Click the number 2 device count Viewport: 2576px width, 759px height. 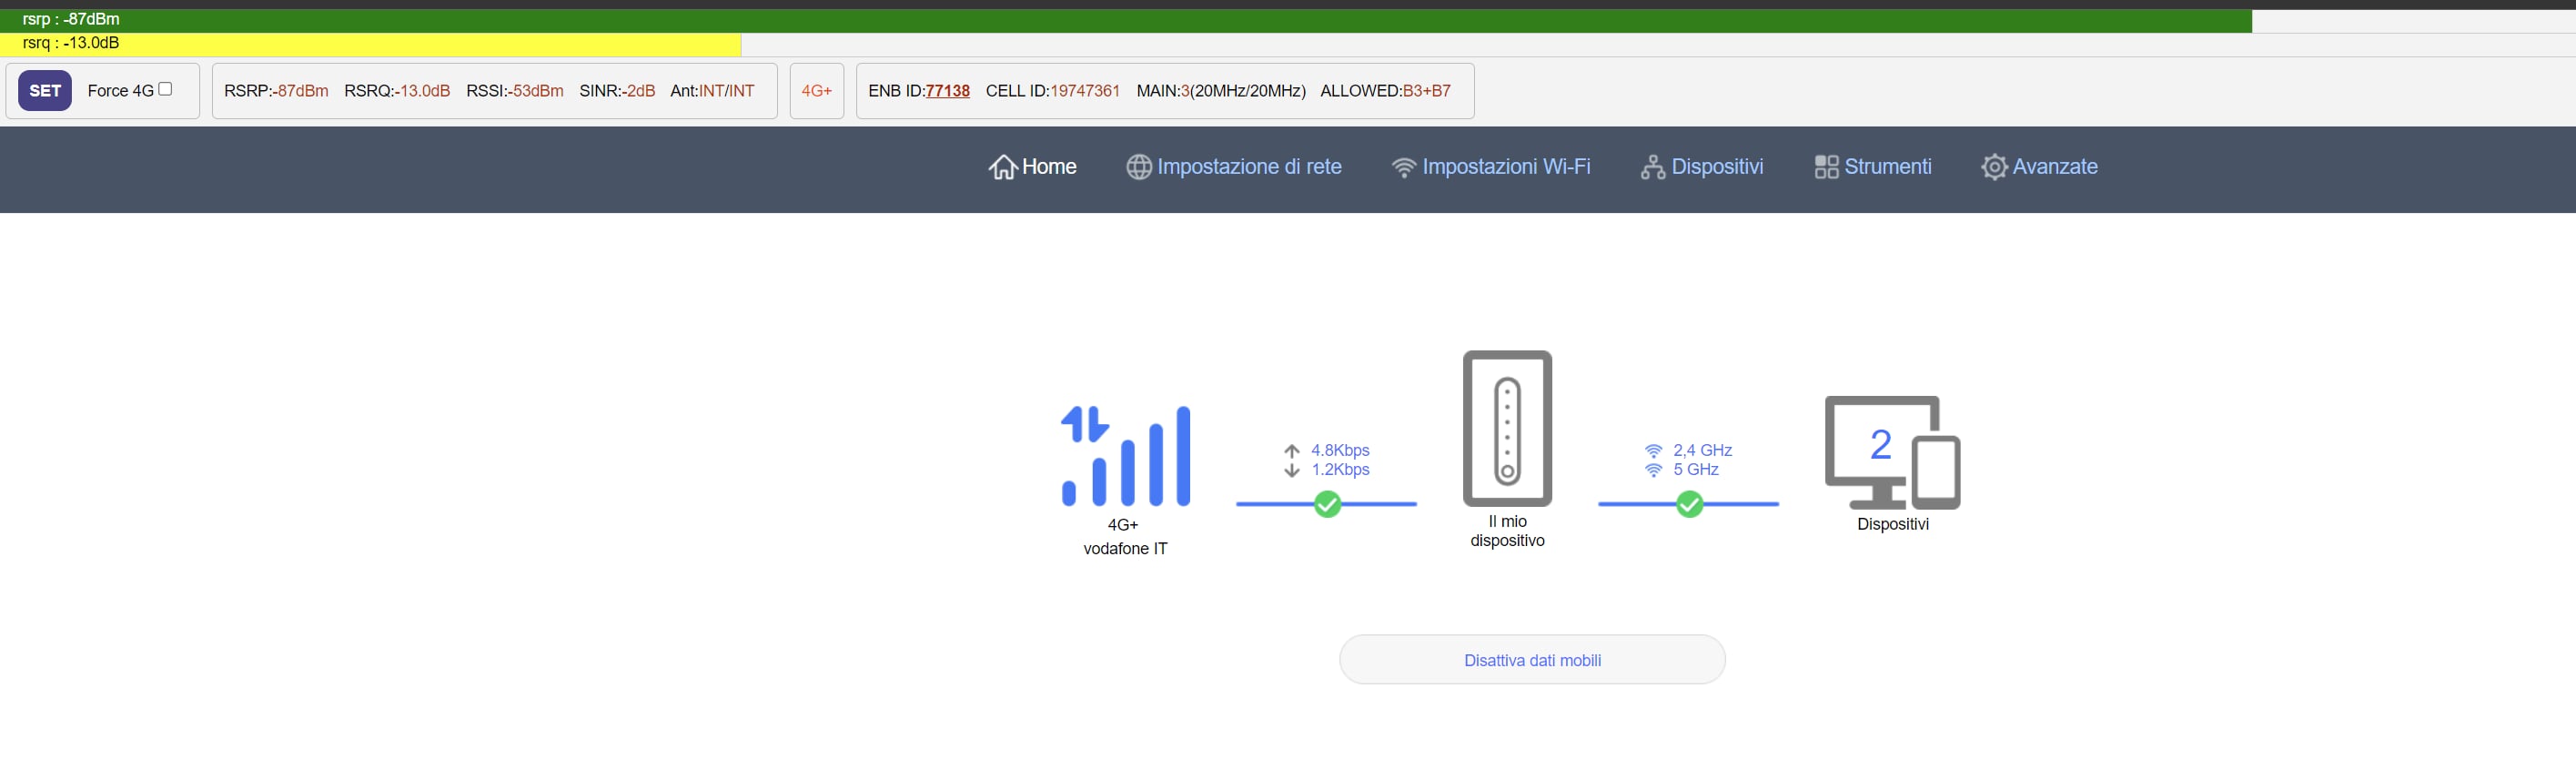point(1880,445)
